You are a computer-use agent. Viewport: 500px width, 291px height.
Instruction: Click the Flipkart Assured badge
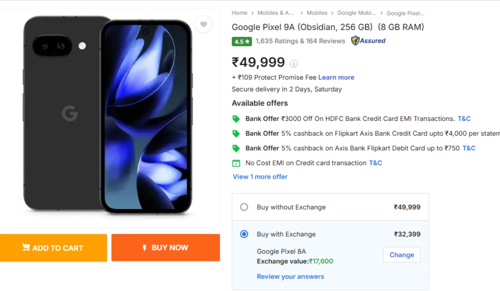pos(368,41)
